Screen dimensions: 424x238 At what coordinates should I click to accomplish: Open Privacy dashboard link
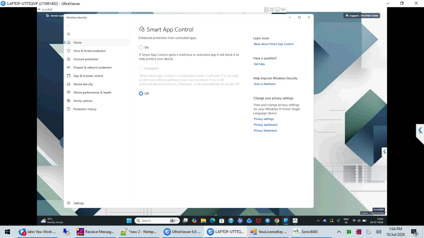tap(265, 125)
